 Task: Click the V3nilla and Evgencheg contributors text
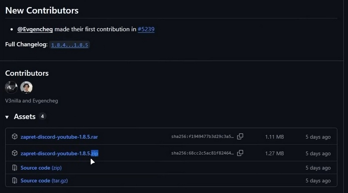point(31,101)
